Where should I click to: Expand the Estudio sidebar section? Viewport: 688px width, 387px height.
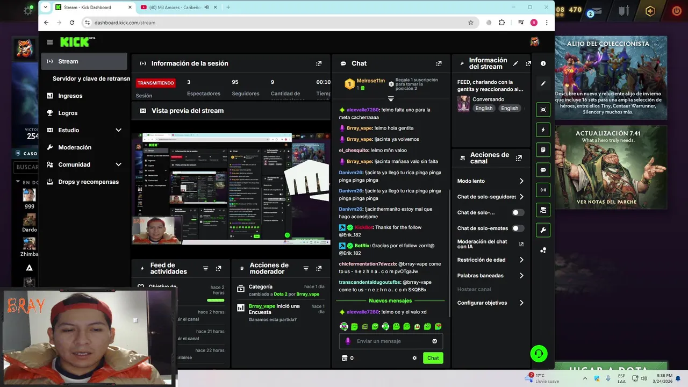(x=118, y=130)
